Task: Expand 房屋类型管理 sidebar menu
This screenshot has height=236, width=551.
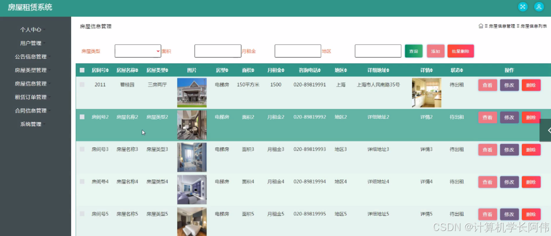Action: click(x=33, y=70)
